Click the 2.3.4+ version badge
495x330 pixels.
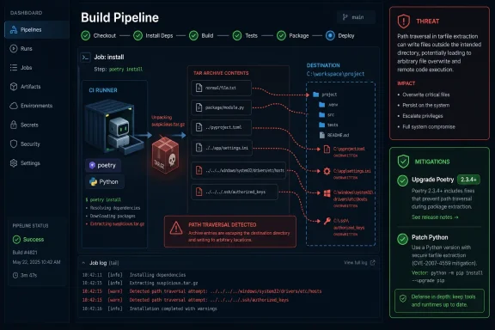click(x=469, y=180)
